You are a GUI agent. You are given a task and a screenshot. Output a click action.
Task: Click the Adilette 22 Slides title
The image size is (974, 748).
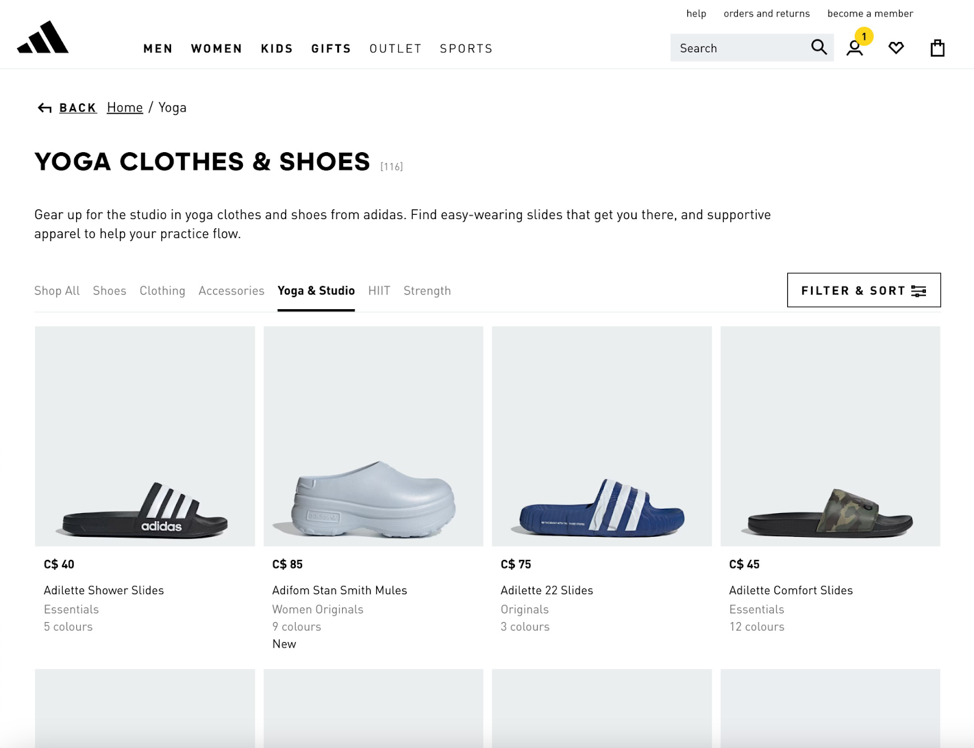point(547,590)
